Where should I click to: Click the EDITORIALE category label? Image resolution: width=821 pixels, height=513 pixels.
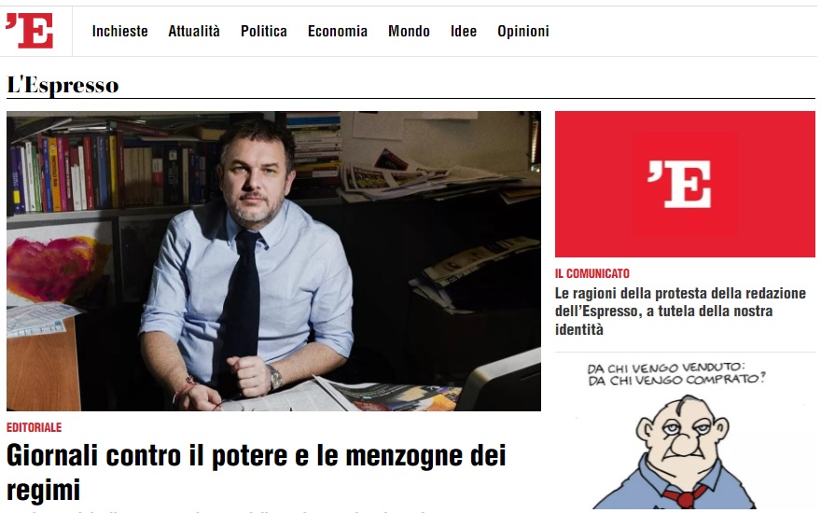(34, 427)
